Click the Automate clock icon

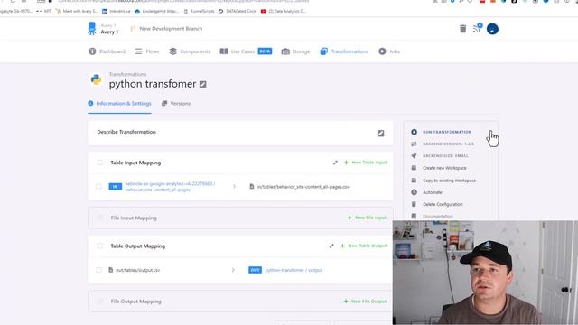click(414, 192)
